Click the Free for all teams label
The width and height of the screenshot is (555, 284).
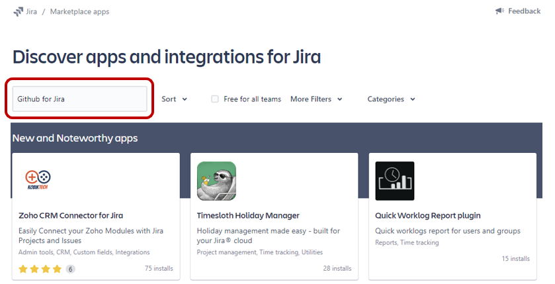[253, 99]
